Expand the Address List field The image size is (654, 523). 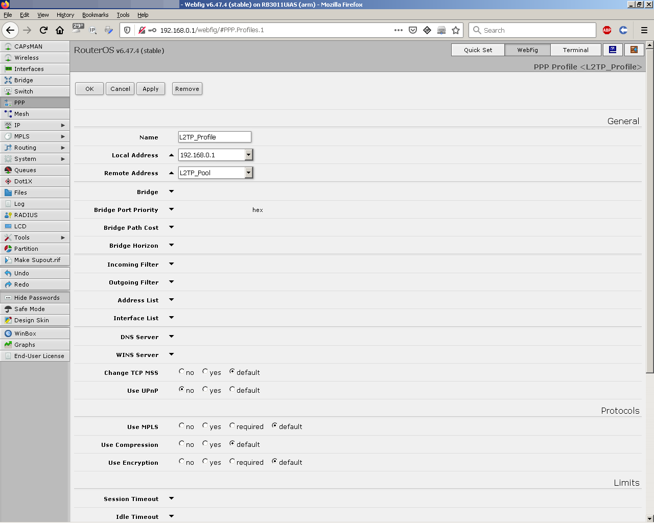coord(171,300)
